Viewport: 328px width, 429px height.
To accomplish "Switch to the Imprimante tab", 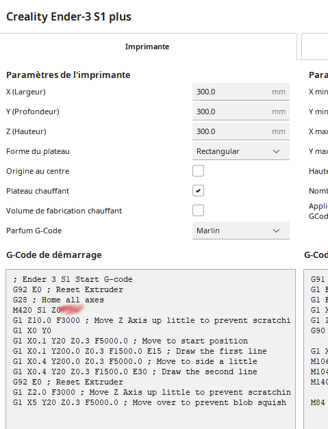I will 147,47.
